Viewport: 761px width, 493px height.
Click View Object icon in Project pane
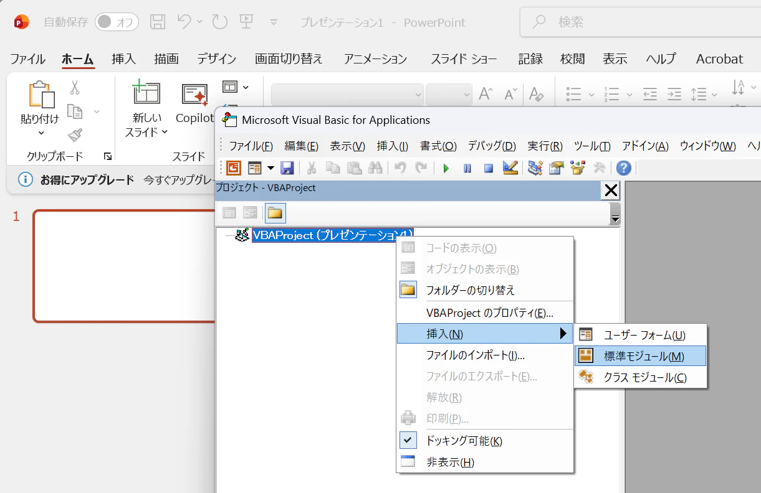point(250,213)
